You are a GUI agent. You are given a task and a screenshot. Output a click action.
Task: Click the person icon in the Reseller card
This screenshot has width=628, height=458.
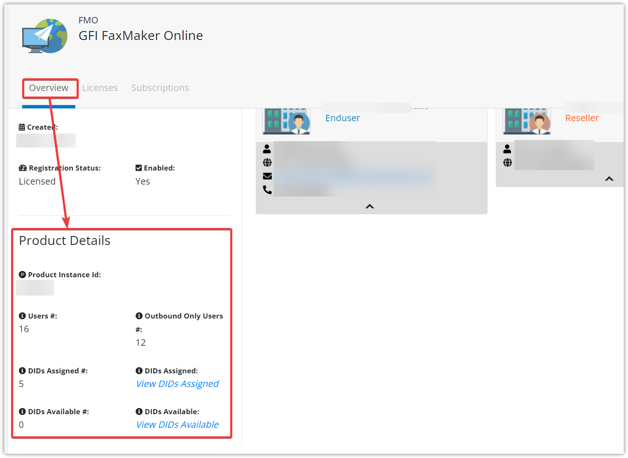pyautogui.click(x=507, y=149)
